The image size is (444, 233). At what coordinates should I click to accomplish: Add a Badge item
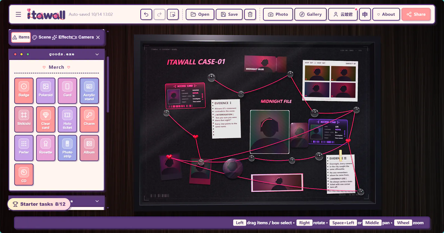24,90
